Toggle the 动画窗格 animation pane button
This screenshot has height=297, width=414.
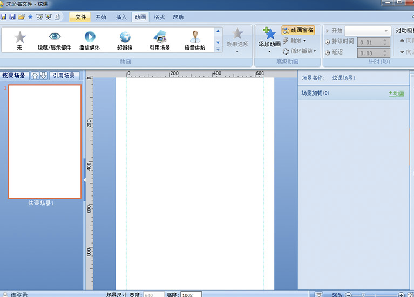pos(298,30)
